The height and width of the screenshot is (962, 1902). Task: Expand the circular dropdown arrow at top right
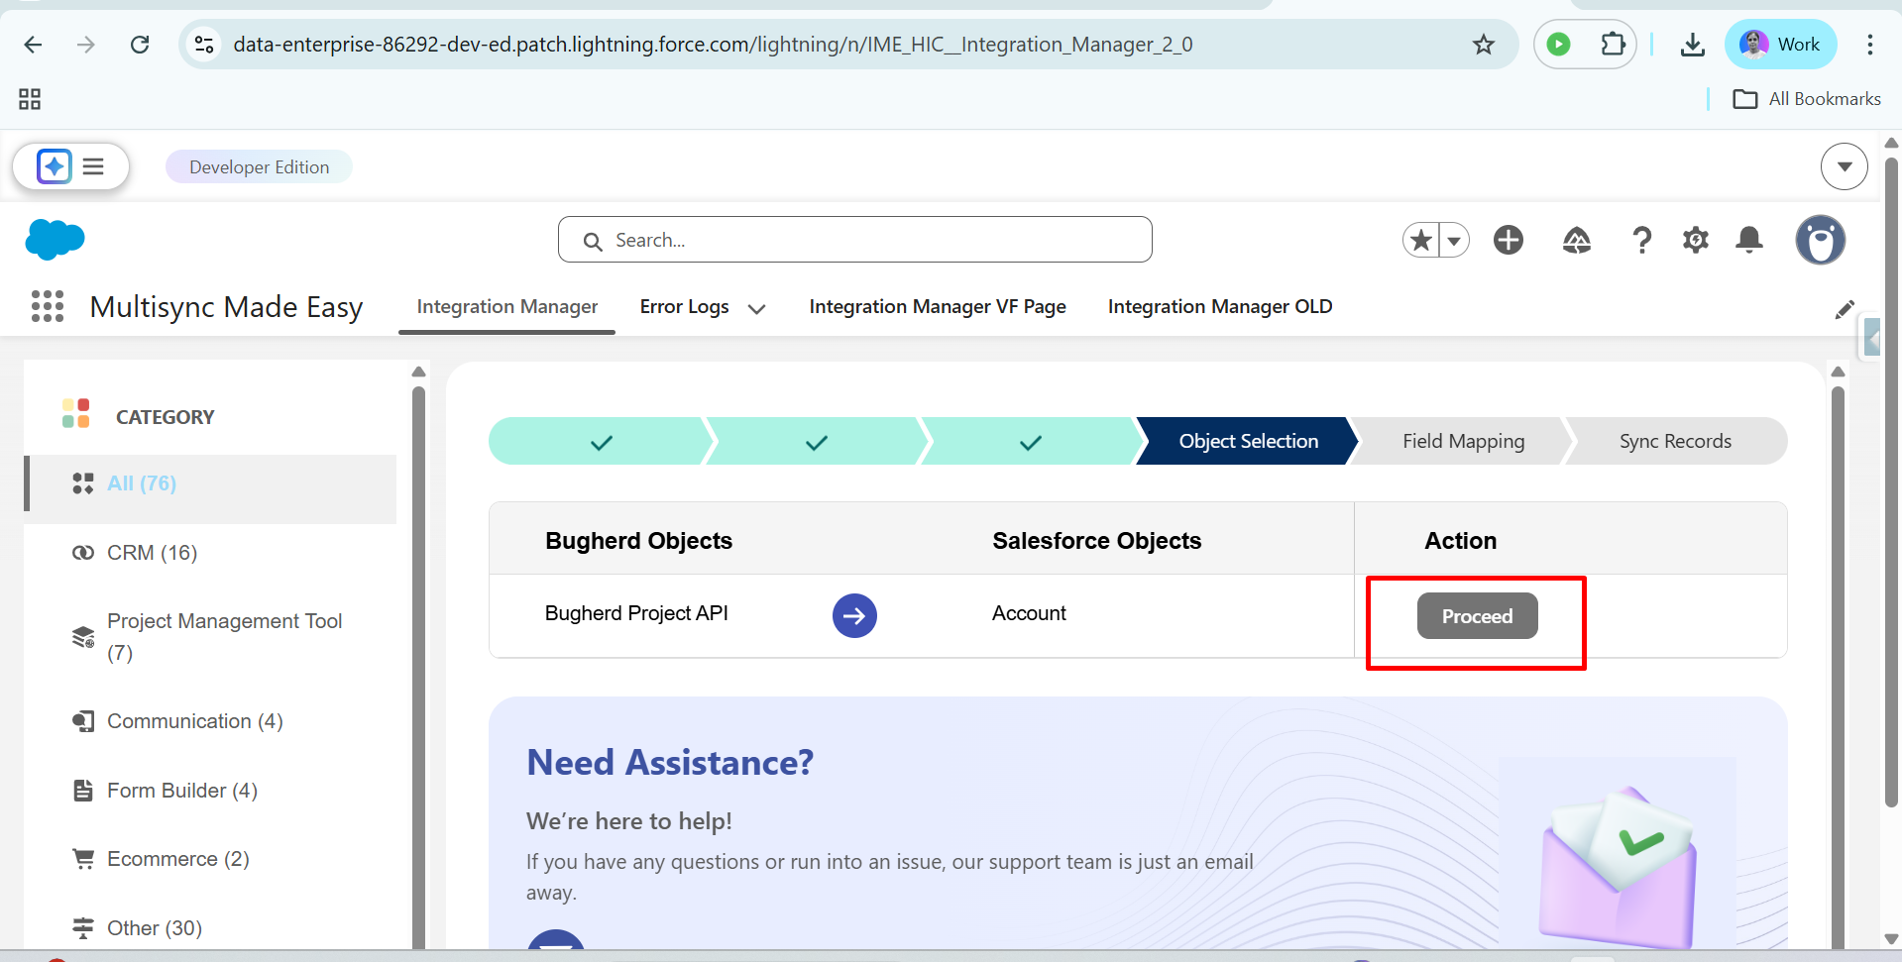click(x=1845, y=166)
